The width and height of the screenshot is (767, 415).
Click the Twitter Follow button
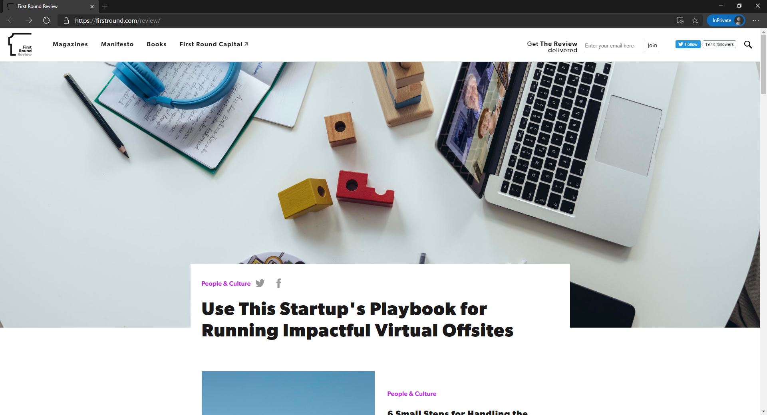[688, 44]
